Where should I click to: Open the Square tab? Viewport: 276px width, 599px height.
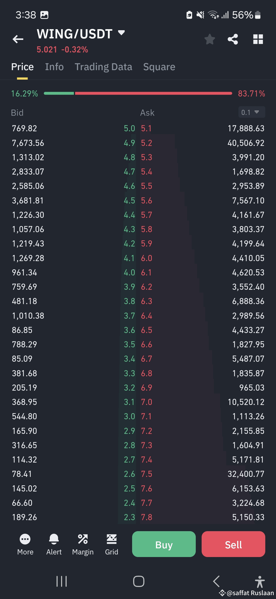[159, 67]
